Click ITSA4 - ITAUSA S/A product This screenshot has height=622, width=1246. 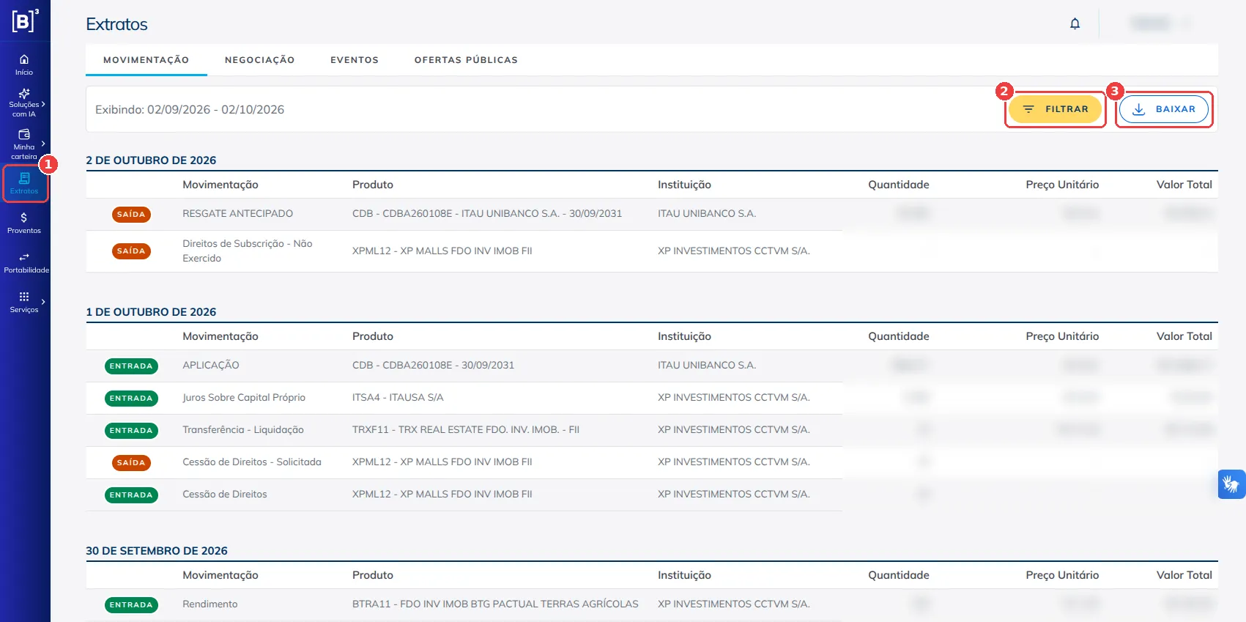click(x=398, y=398)
